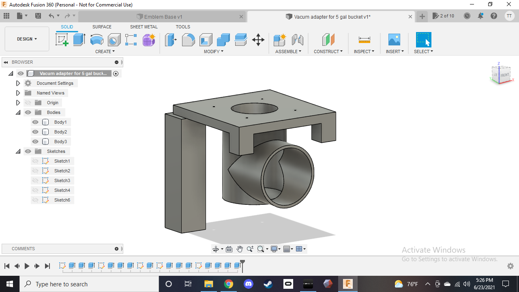Toggle visibility of Body1
The height and width of the screenshot is (292, 519).
pos(35,122)
